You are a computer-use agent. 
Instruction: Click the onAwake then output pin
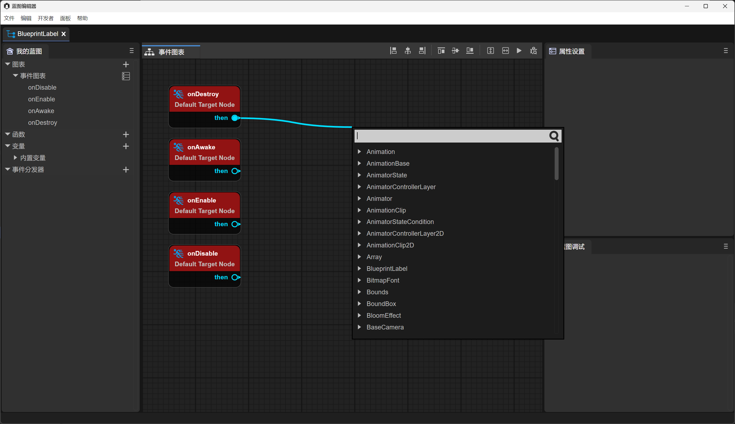tap(235, 171)
